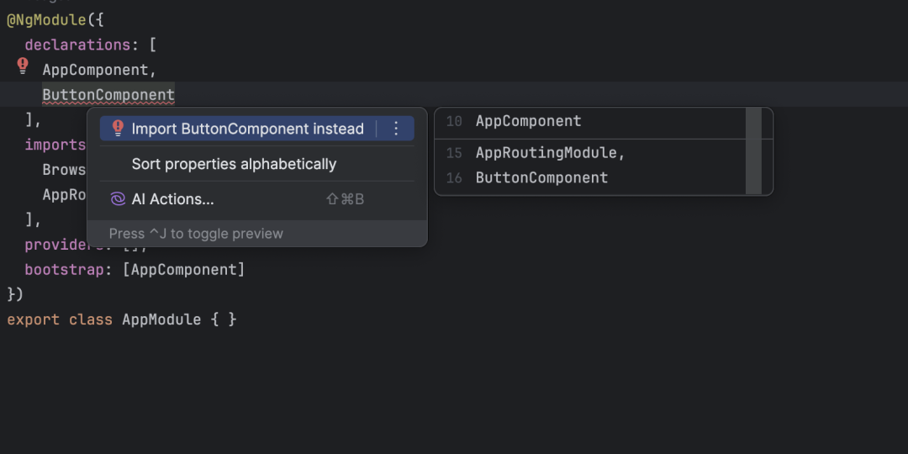Viewport: 908px width, 454px height.
Task: Click the red error bulb in the gutter
Action: (23, 66)
